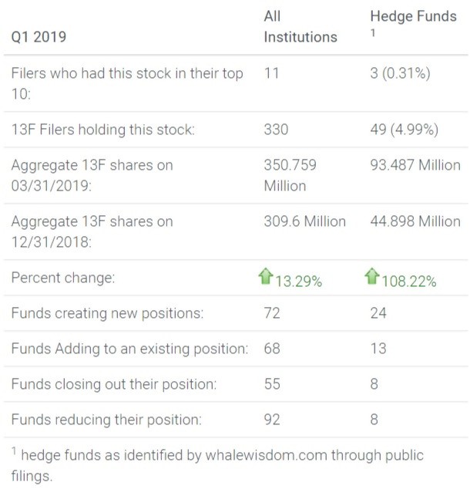Click the 330 filers count value
The image size is (470, 496).
[276, 129]
